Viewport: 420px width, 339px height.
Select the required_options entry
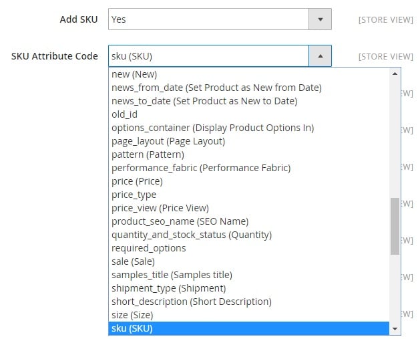tap(249, 248)
